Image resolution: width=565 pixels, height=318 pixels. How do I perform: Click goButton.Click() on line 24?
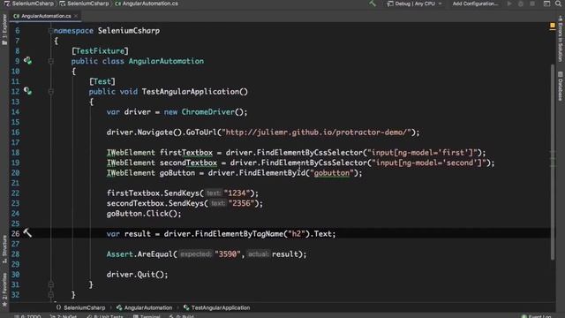144,214
